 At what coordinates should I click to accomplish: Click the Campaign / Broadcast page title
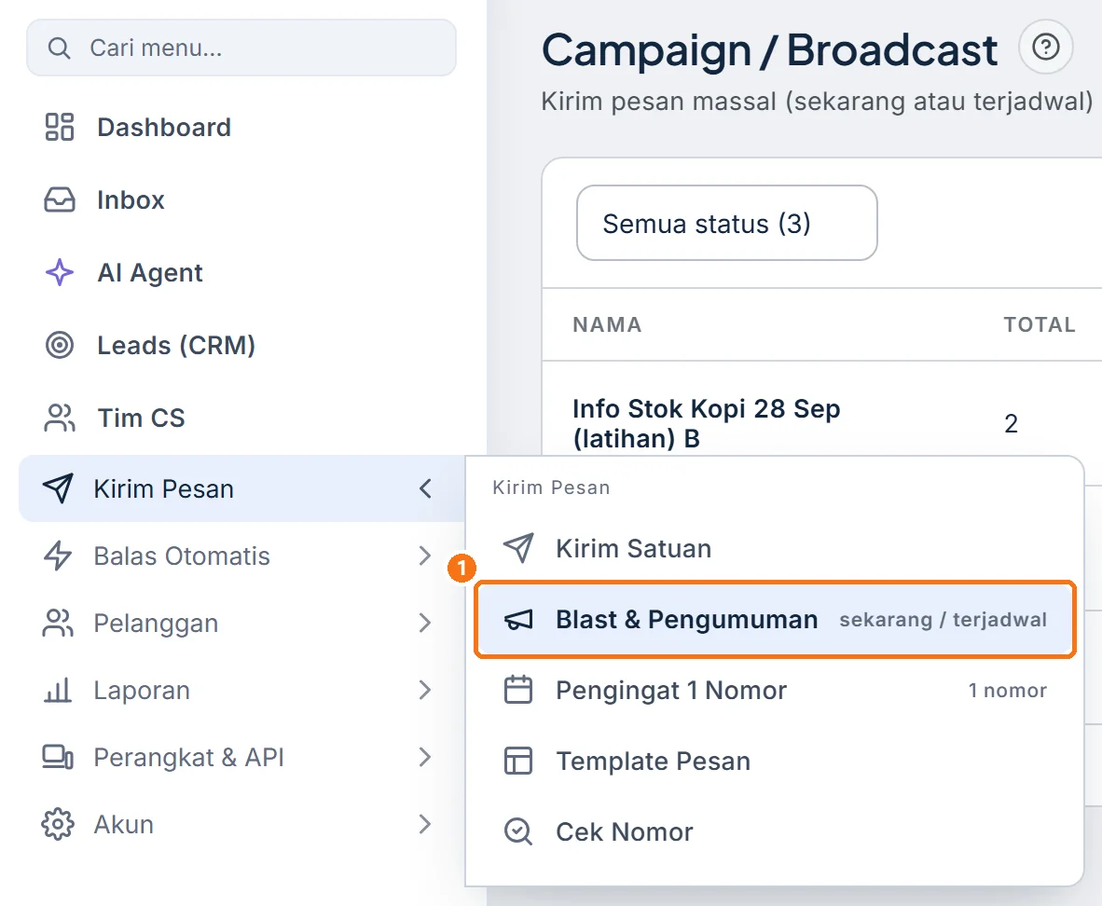[x=769, y=50]
